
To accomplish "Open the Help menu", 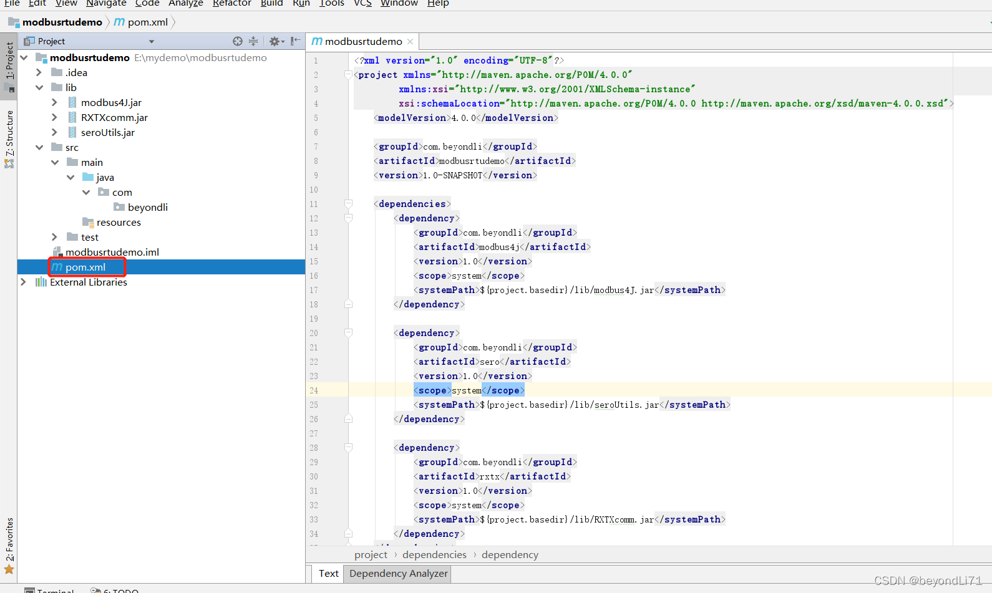I will point(438,3).
